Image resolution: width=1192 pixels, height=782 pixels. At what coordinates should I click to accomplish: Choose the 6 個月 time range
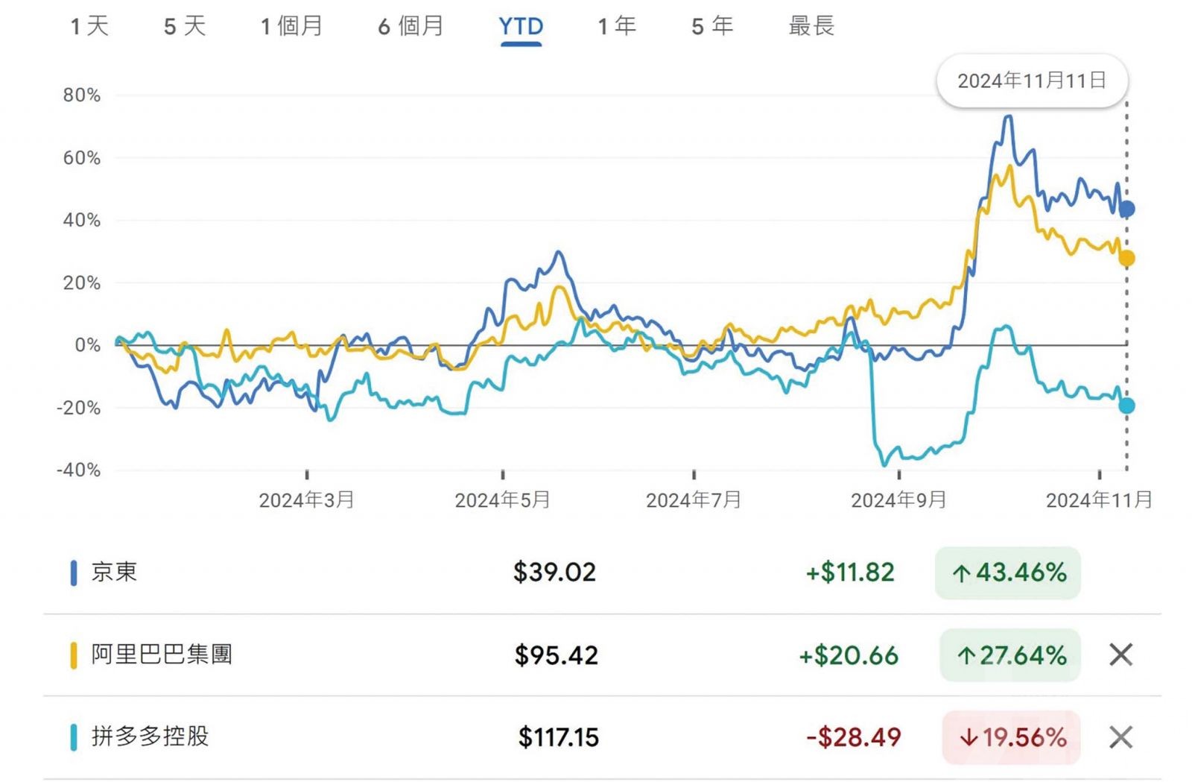click(410, 26)
